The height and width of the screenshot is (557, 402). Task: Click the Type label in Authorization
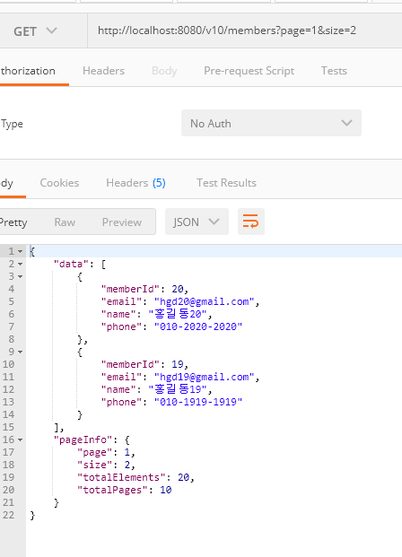(12, 124)
